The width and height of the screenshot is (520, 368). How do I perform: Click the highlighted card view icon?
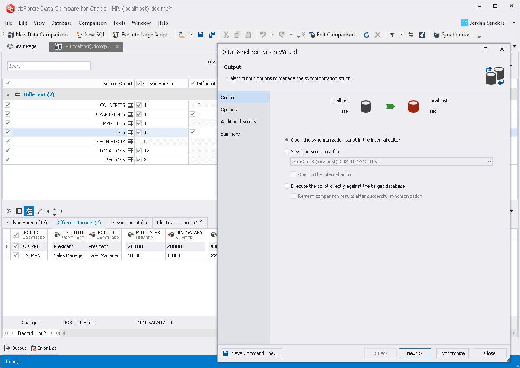click(x=29, y=211)
